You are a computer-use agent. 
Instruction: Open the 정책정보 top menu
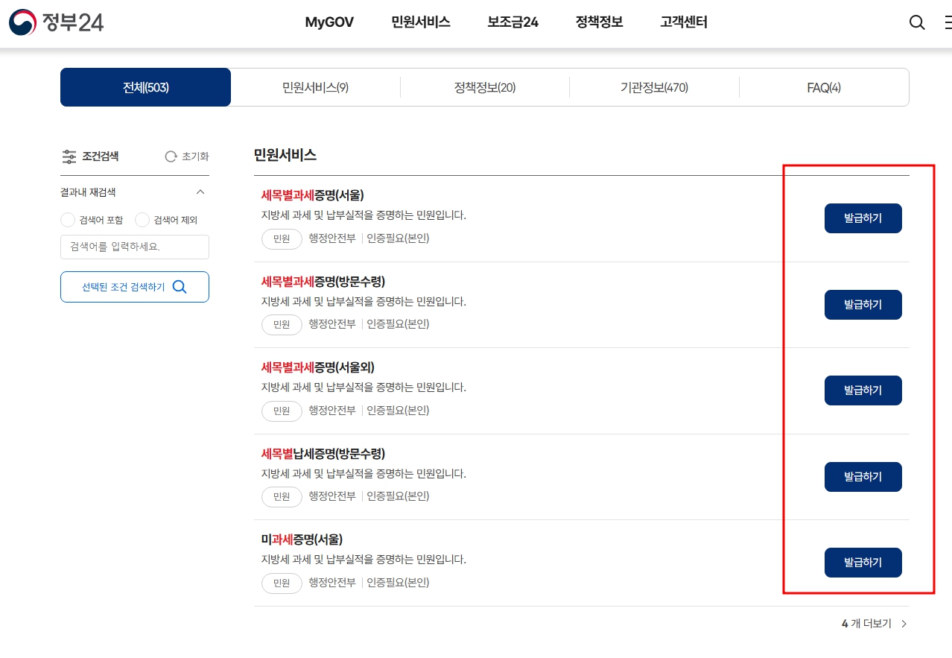[x=600, y=22]
